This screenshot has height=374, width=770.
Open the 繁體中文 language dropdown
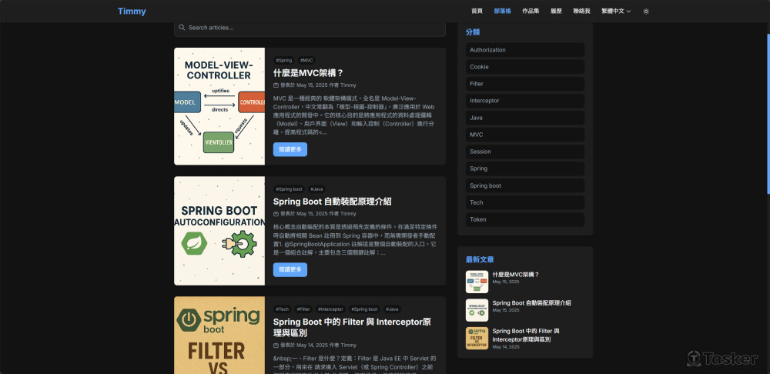click(x=616, y=12)
